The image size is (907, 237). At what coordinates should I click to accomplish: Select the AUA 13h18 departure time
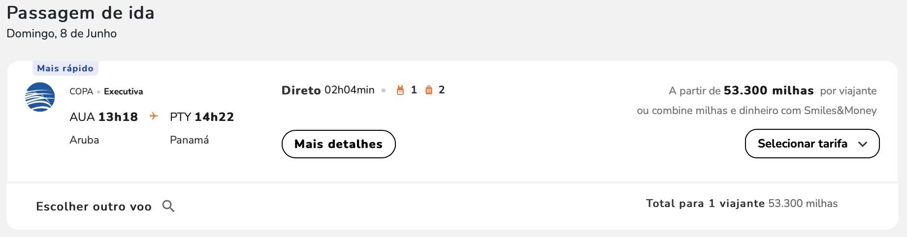[104, 117]
